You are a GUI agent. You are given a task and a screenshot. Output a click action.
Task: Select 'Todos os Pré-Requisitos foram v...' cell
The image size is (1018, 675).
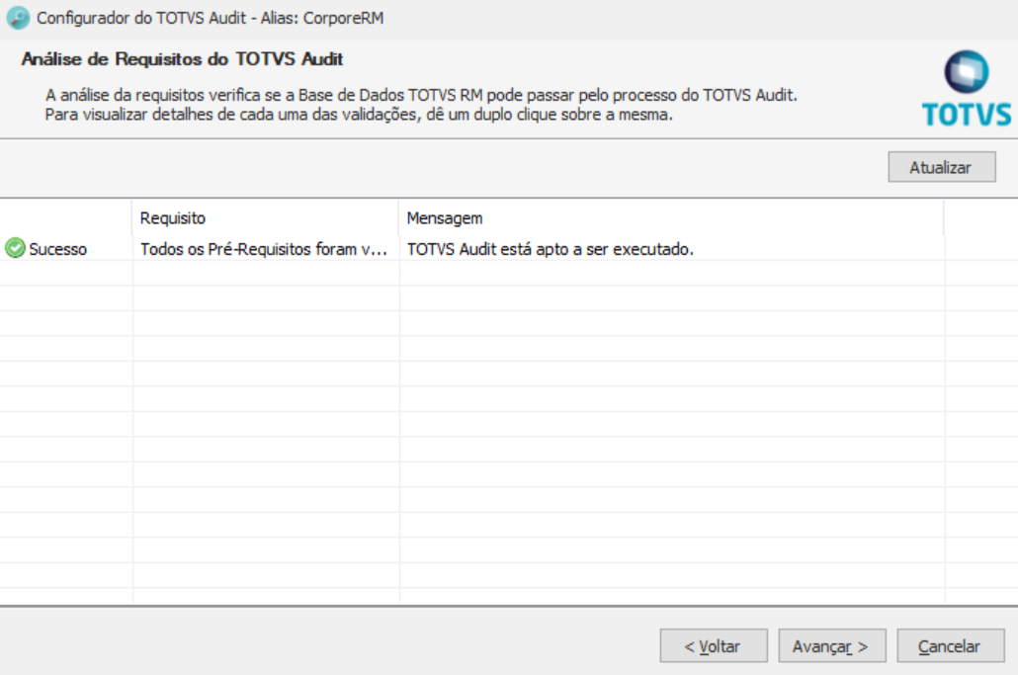266,249
